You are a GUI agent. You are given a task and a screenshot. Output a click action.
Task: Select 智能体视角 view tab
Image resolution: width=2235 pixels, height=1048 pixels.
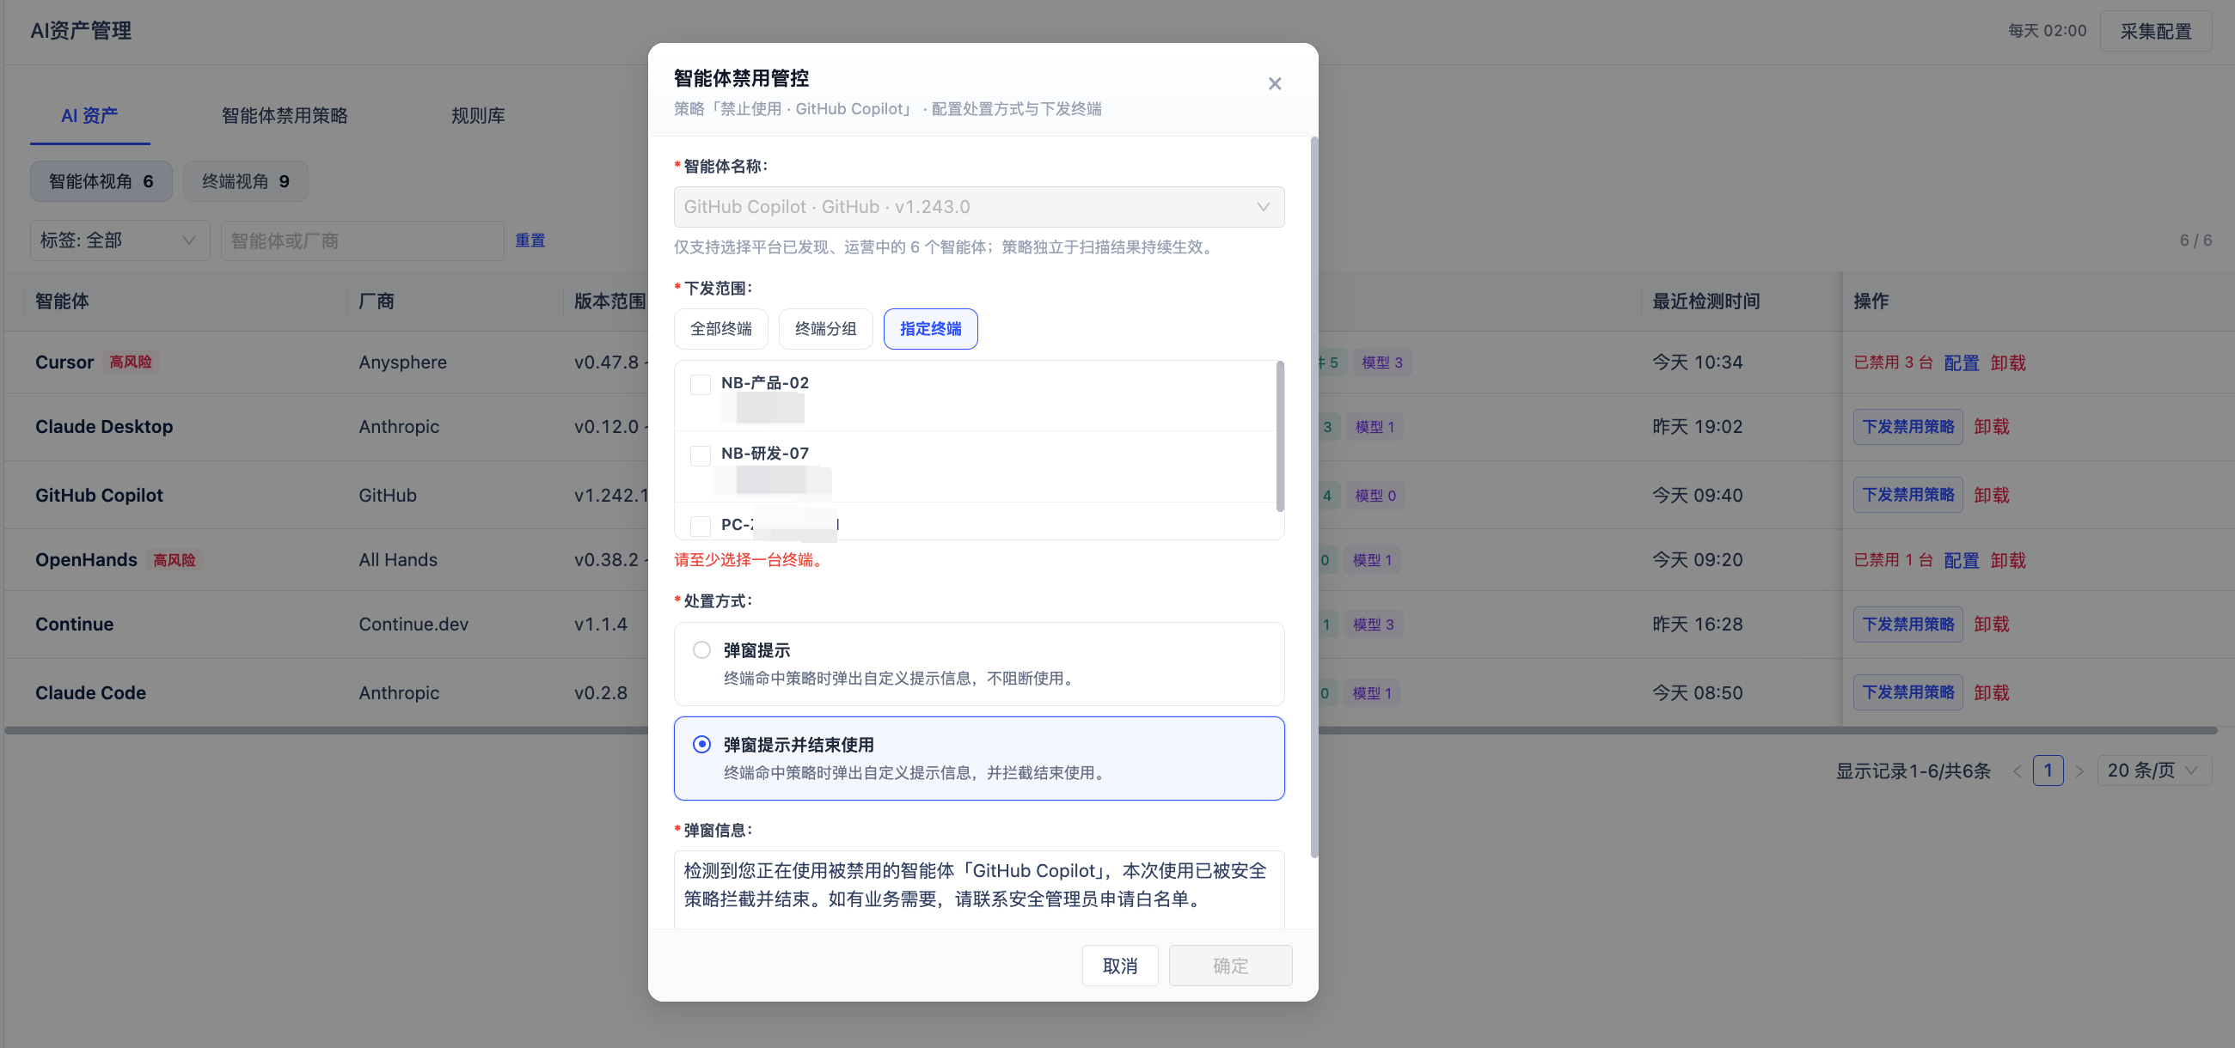click(101, 181)
